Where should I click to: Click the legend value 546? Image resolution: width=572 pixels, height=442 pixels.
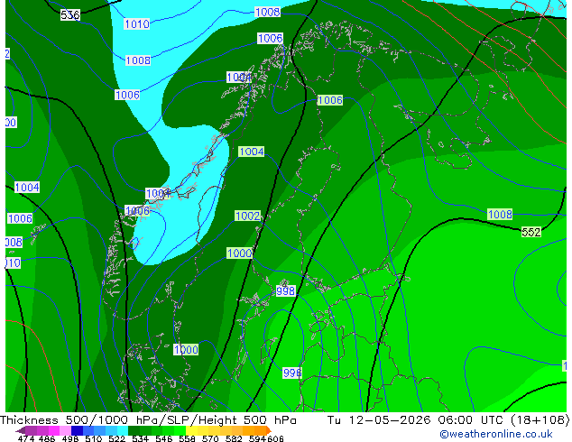(163, 438)
